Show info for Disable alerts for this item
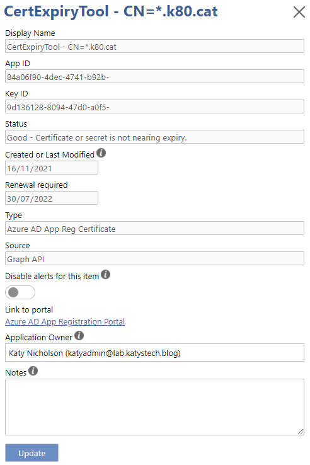Viewport: 310px width, 465px height. click(106, 275)
